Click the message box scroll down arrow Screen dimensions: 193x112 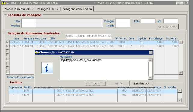(x=150, y=78)
